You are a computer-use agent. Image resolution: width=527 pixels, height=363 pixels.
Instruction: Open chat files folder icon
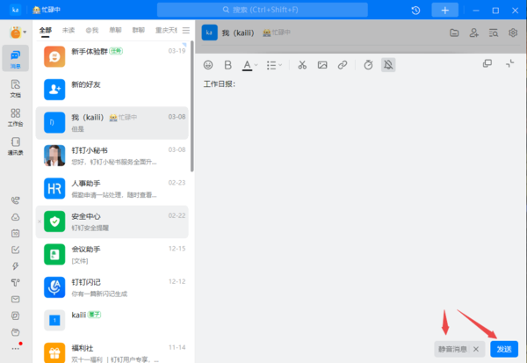click(x=454, y=33)
